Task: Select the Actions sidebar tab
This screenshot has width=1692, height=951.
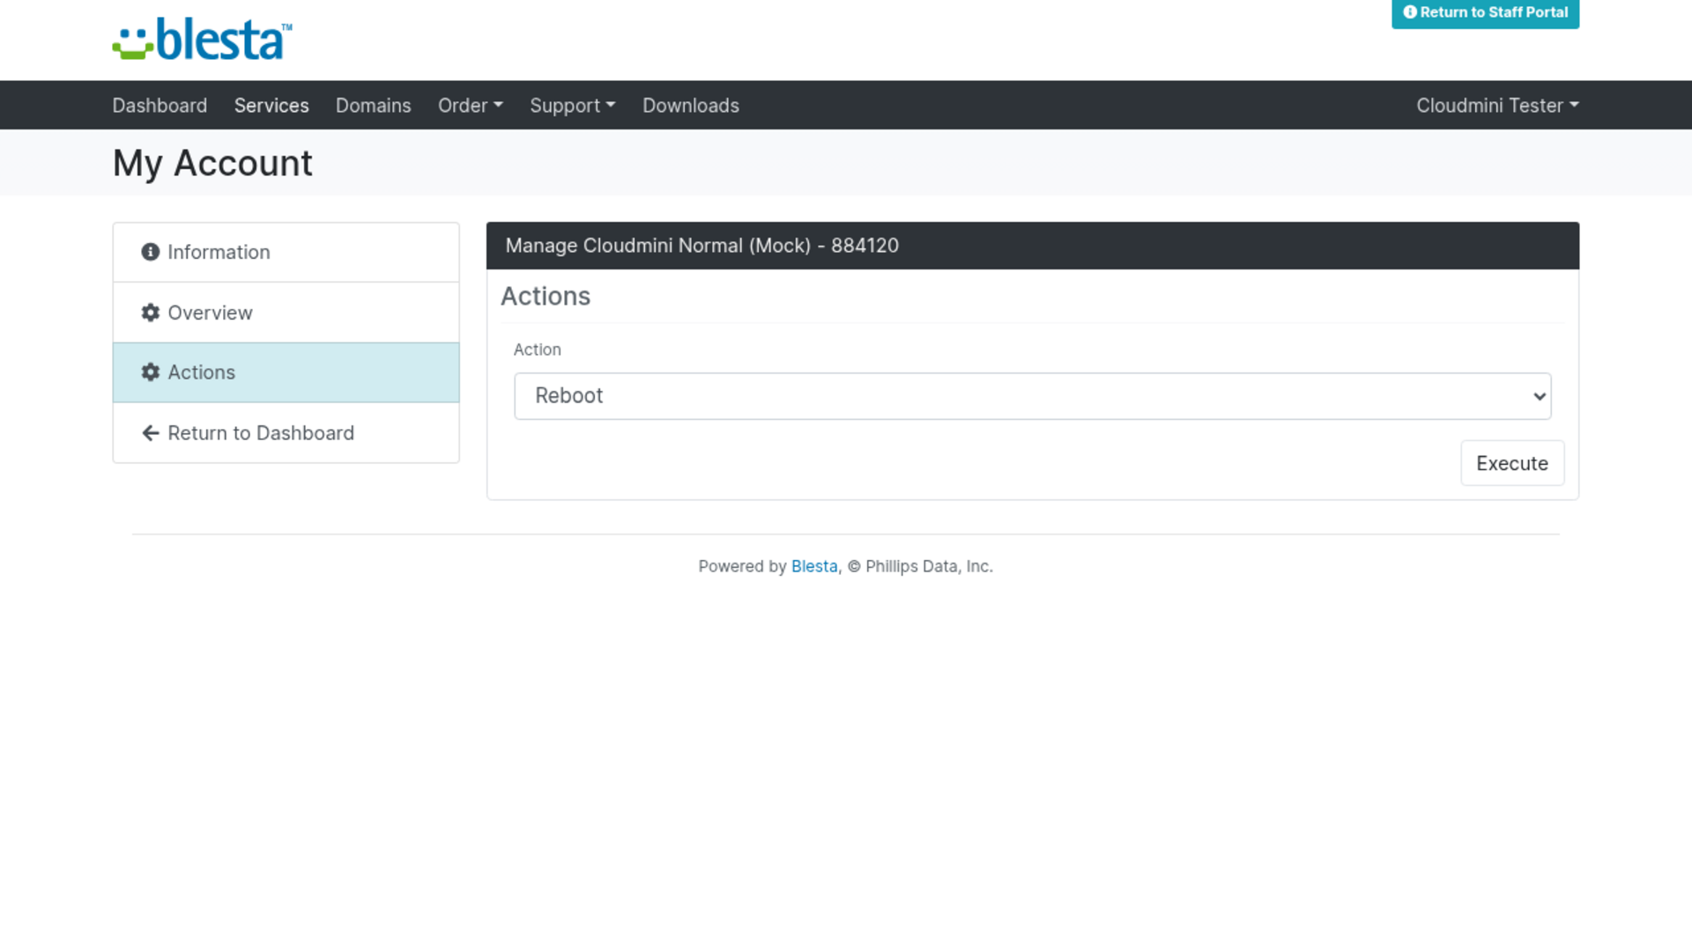Action: tap(286, 372)
